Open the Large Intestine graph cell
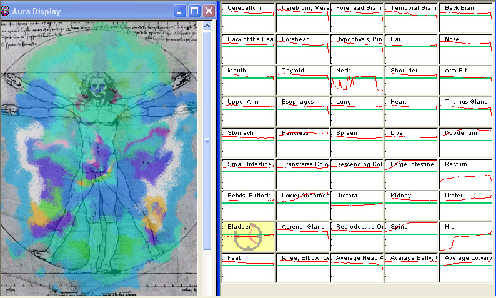This screenshot has width=496, height=298. tap(412, 174)
